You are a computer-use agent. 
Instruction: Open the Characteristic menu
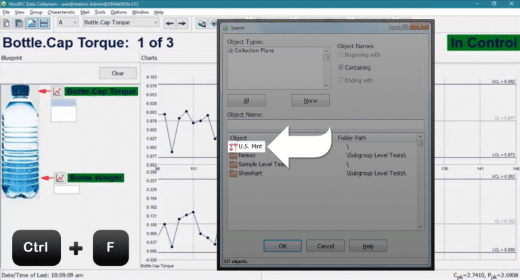62,12
